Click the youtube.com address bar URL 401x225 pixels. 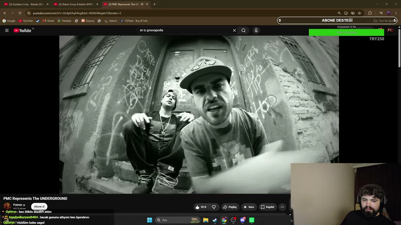coord(77,13)
